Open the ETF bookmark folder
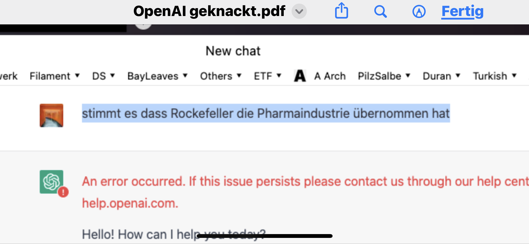Viewport: 529px width, 244px height. pos(267,76)
